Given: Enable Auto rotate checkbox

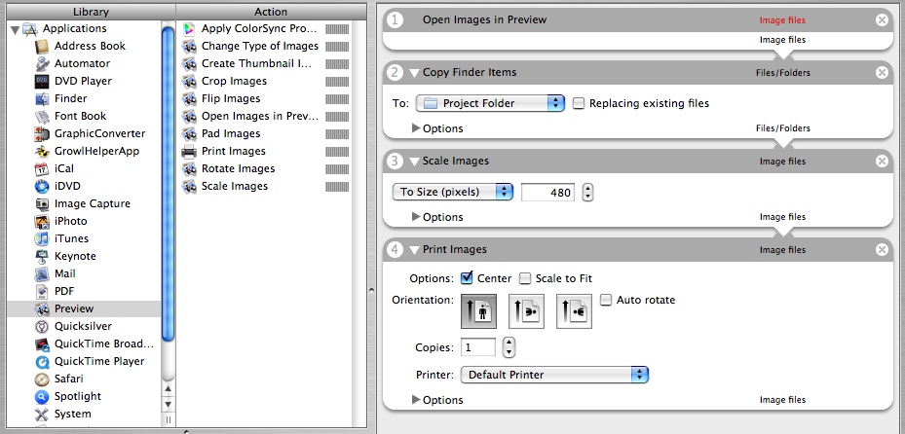Looking at the screenshot, I should tap(606, 301).
